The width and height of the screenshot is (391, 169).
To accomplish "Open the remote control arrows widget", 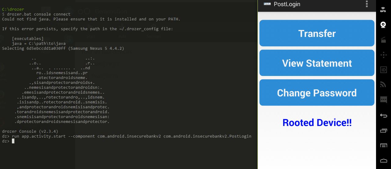I will [x=383, y=55].
